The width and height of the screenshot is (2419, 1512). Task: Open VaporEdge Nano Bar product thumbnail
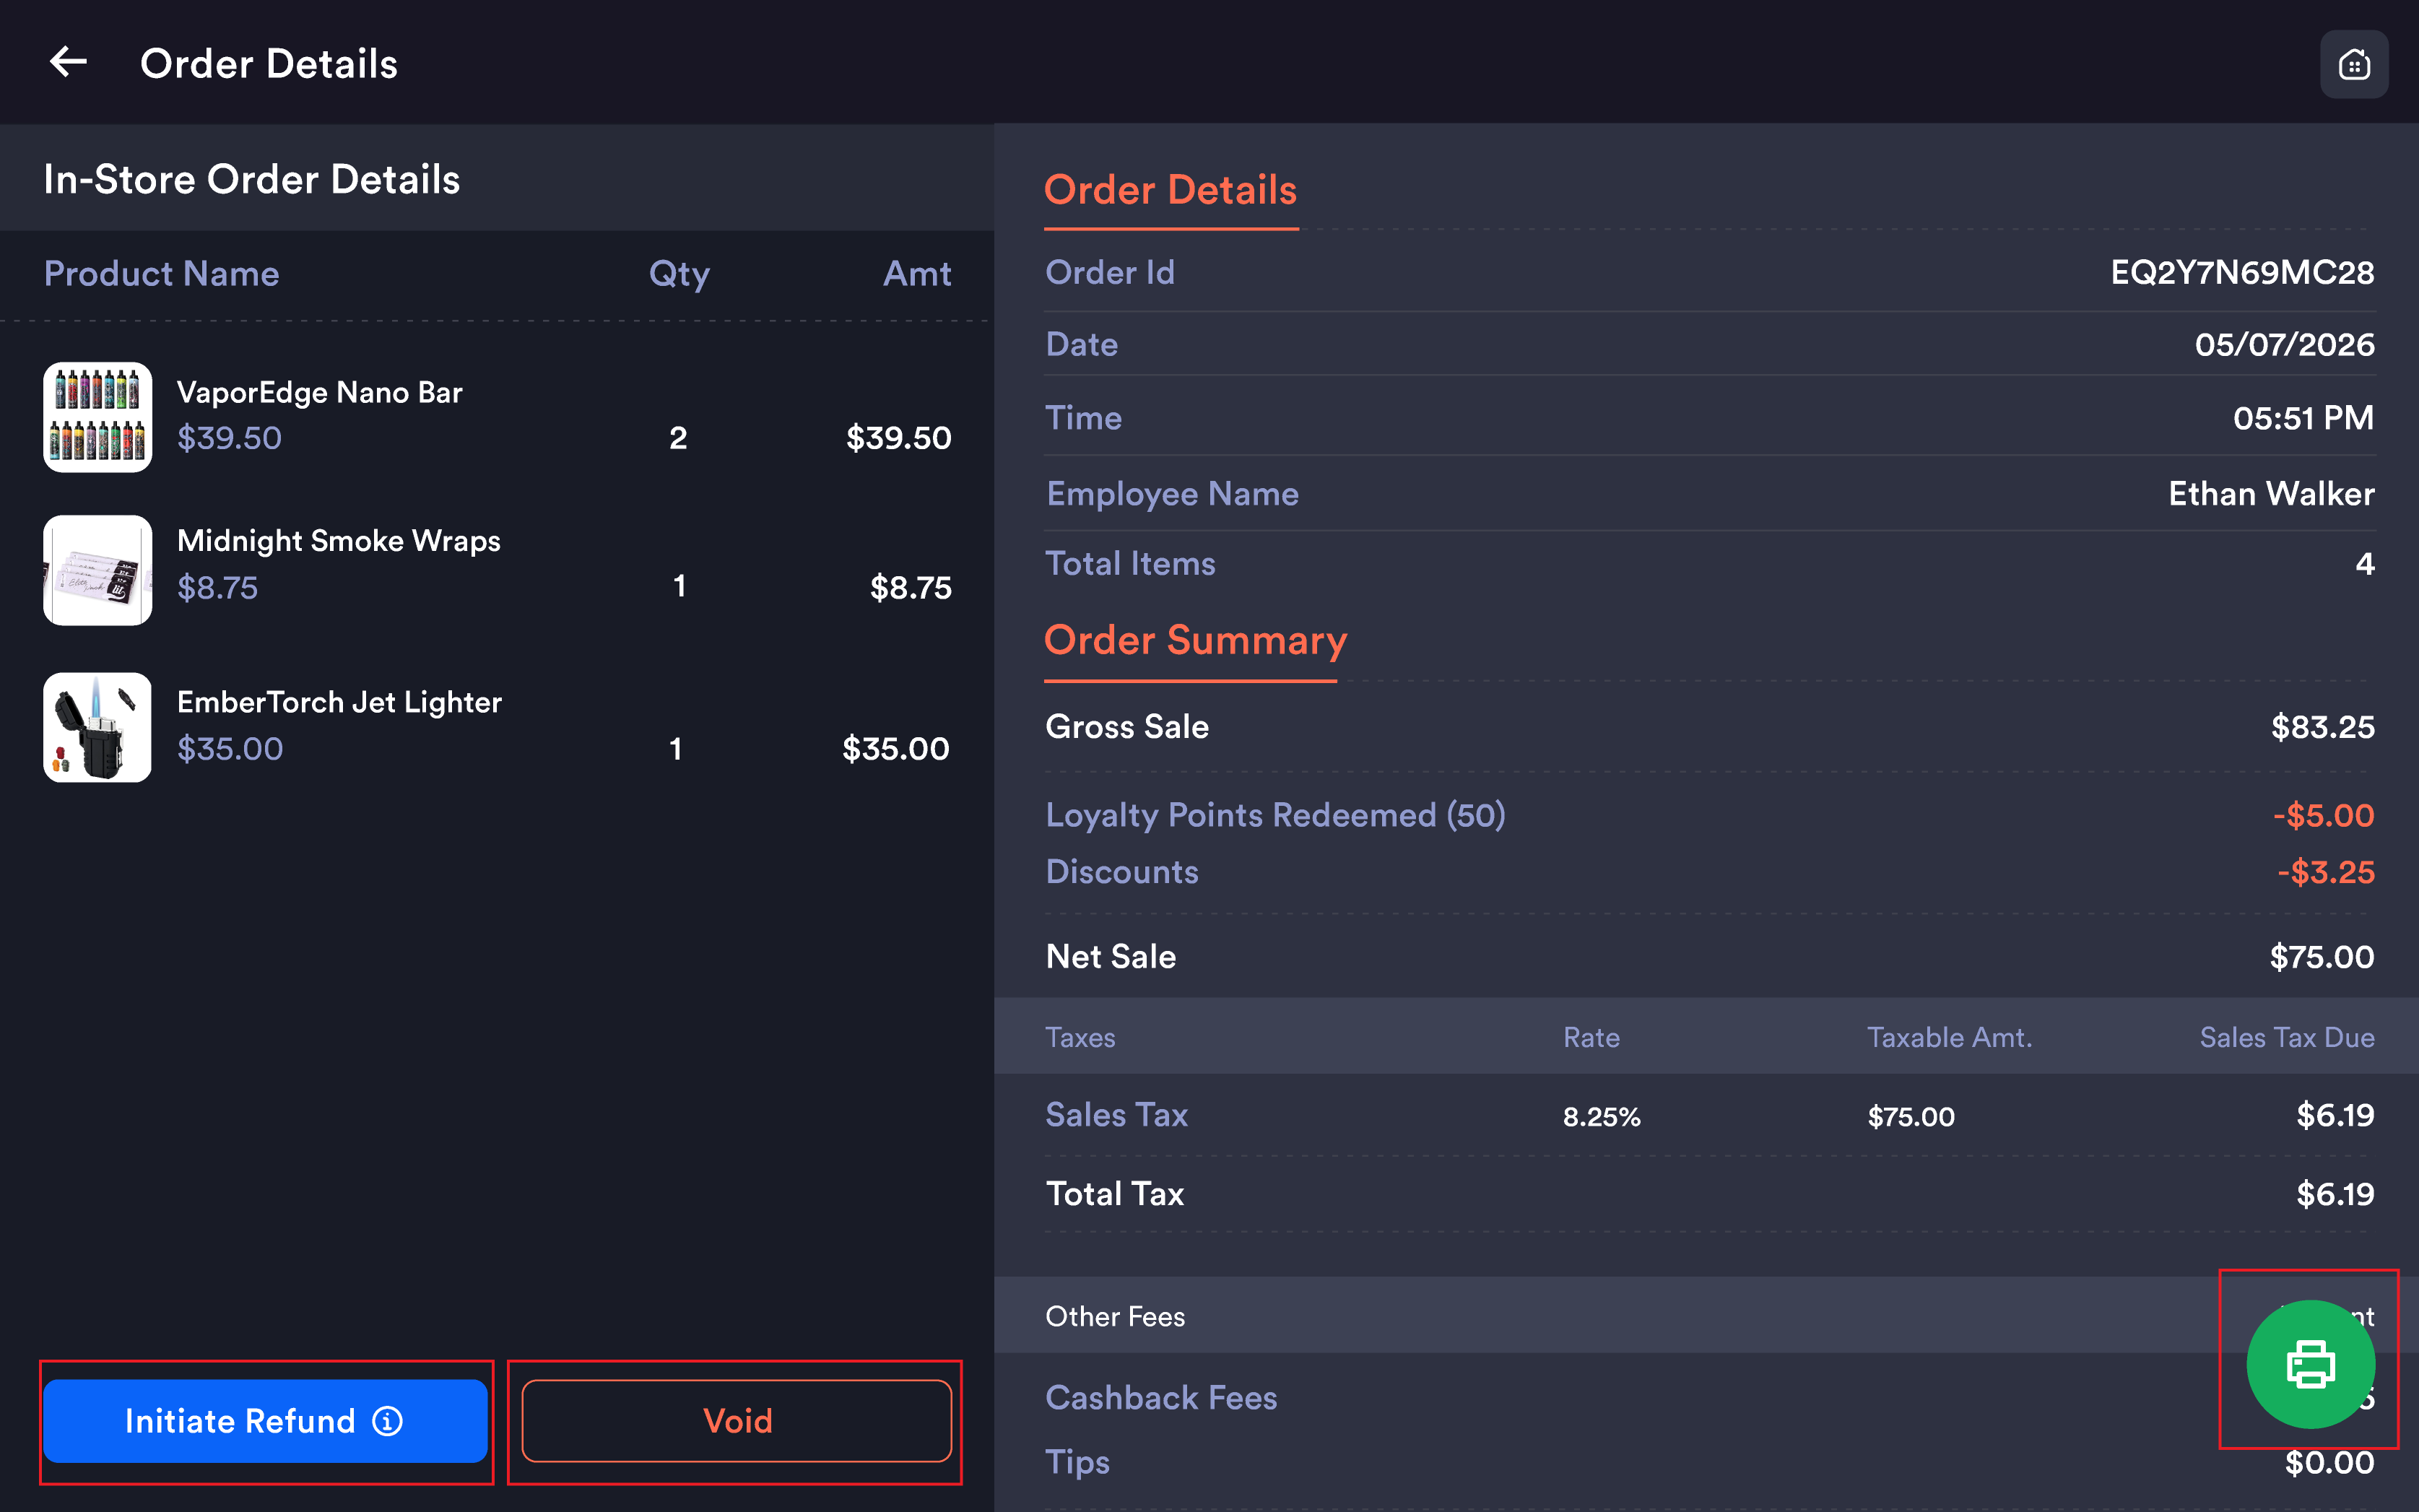[x=98, y=416]
